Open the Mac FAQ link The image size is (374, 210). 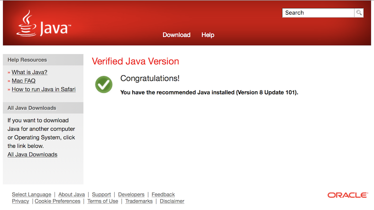(24, 81)
